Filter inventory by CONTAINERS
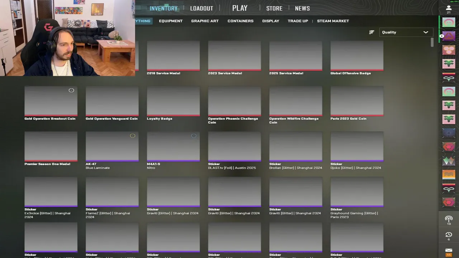Image resolution: width=459 pixels, height=258 pixels. pos(241,21)
